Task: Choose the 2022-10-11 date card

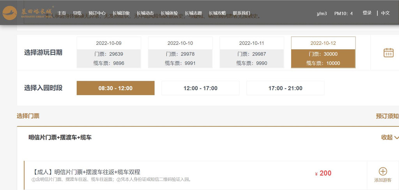Action: coord(252,53)
